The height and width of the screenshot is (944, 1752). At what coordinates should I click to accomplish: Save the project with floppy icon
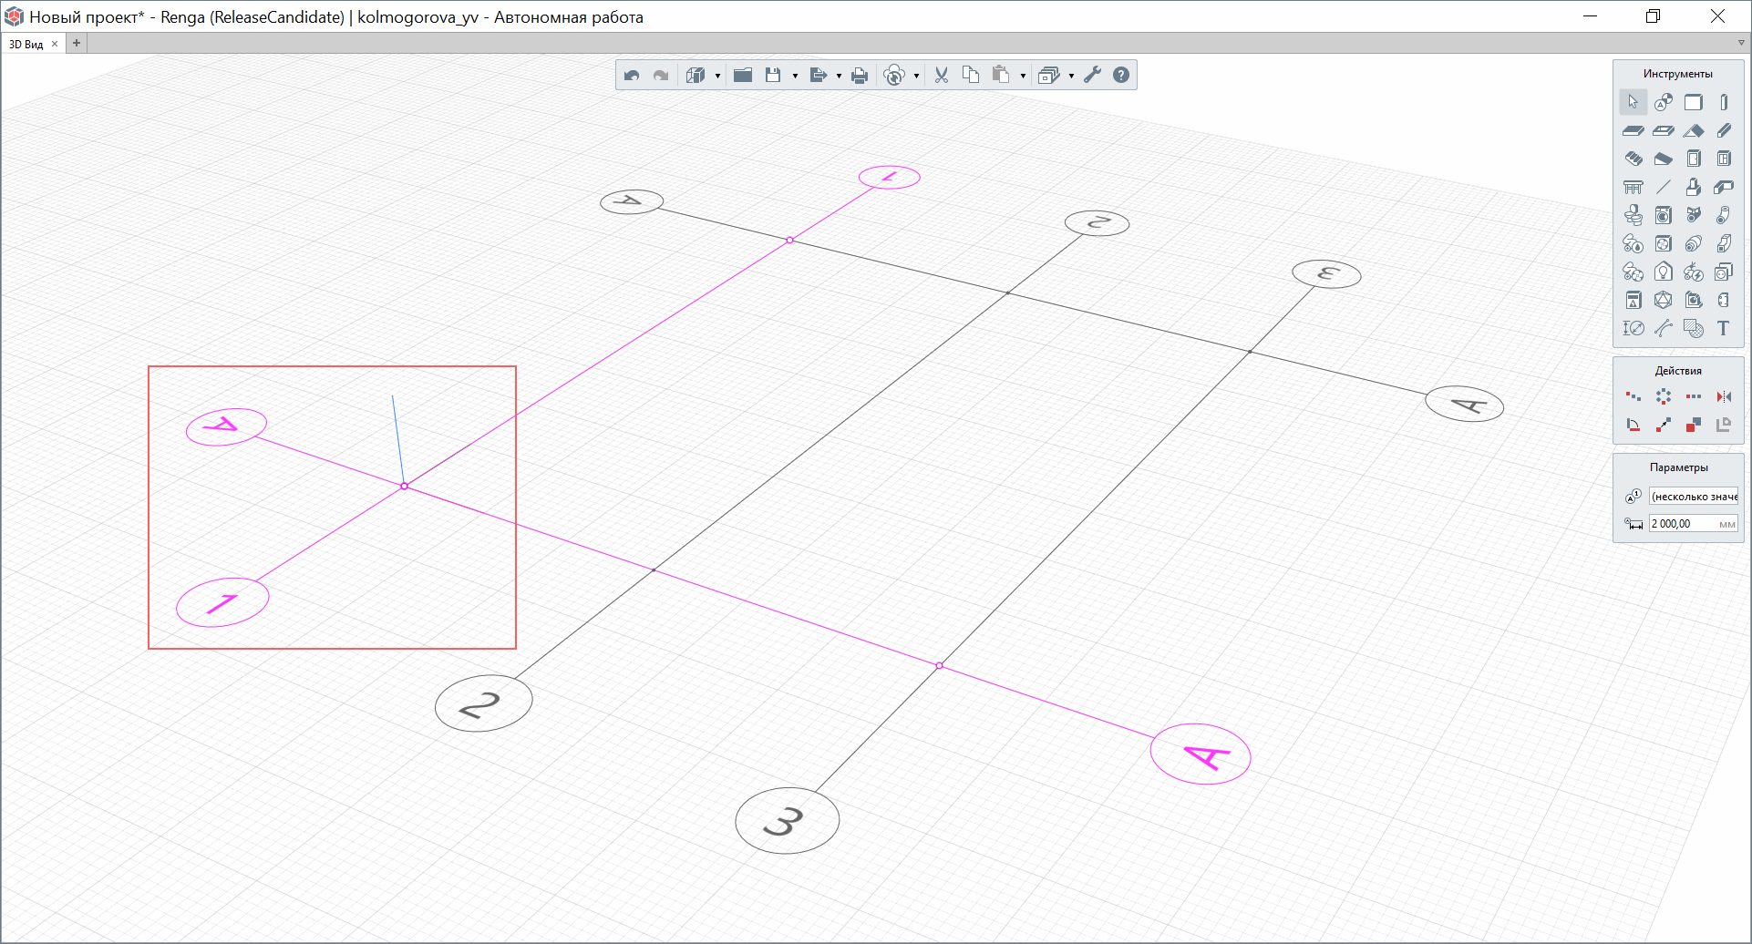tap(773, 75)
